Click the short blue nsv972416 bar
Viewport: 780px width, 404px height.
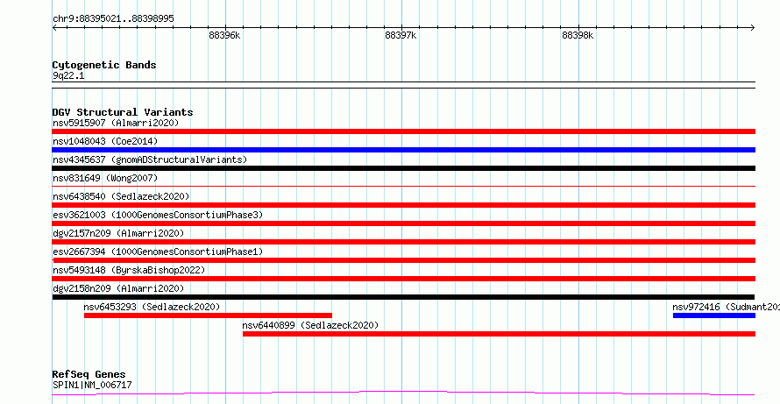pyautogui.click(x=714, y=315)
